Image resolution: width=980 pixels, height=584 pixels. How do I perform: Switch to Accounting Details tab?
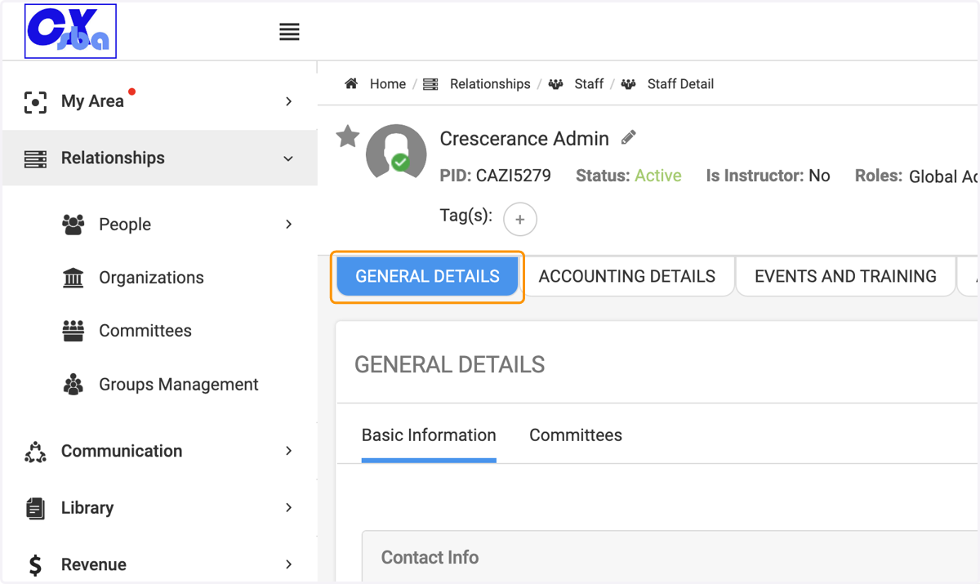coord(627,277)
